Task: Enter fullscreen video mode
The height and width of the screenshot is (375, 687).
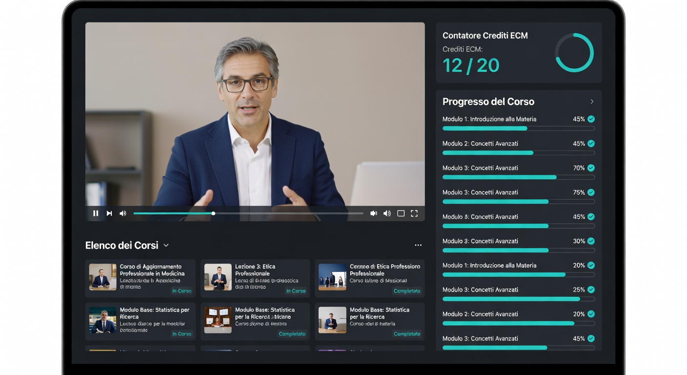Action: coord(414,213)
